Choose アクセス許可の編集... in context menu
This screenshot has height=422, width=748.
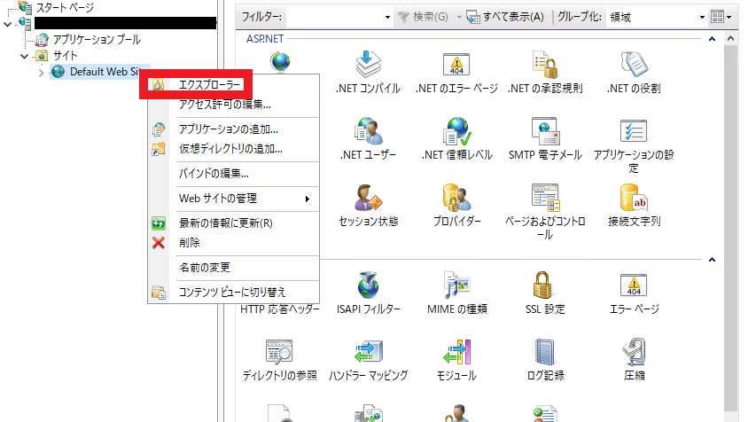[x=233, y=104]
